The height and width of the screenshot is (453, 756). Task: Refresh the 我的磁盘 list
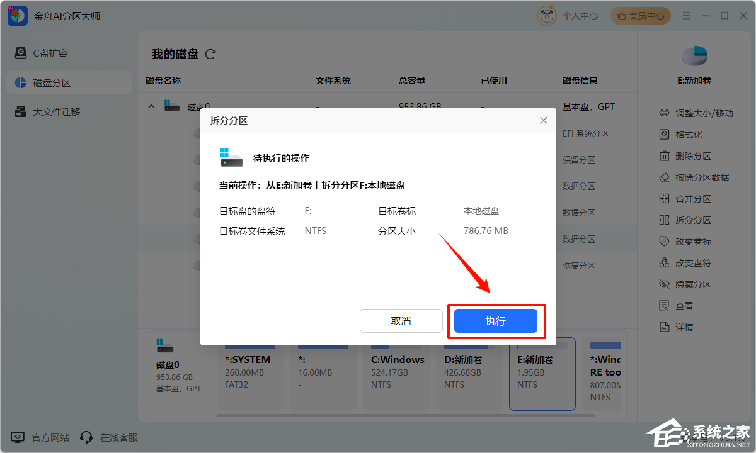coord(210,54)
